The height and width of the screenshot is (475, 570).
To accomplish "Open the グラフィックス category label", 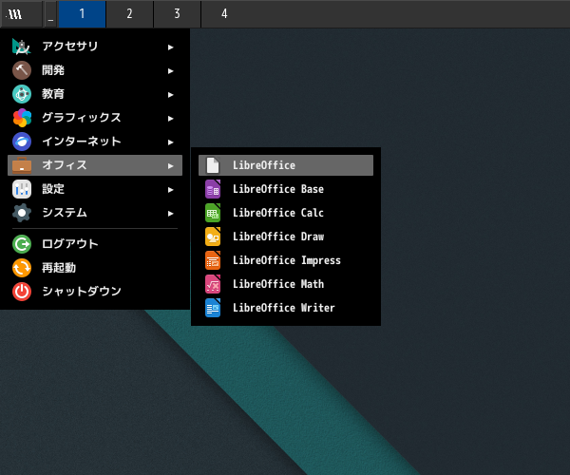I will click(x=82, y=118).
